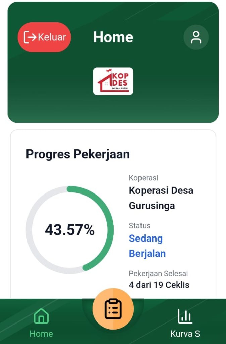
Task: Click the Progres Pekerjaan heading
Action: 78,154
